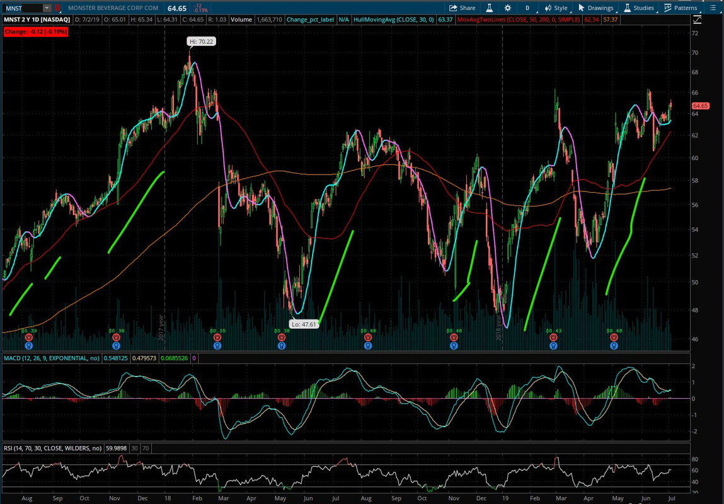Screen dimensions: 724x504
Task: Open the Studies menu
Action: 639,8
